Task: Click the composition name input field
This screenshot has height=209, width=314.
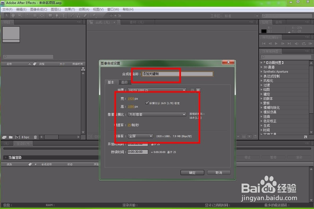Action: click(x=177, y=74)
